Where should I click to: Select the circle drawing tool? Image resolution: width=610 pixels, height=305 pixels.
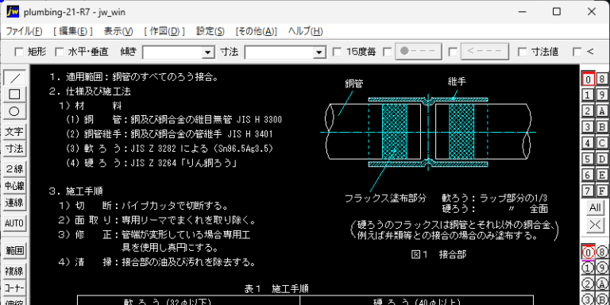(x=14, y=111)
